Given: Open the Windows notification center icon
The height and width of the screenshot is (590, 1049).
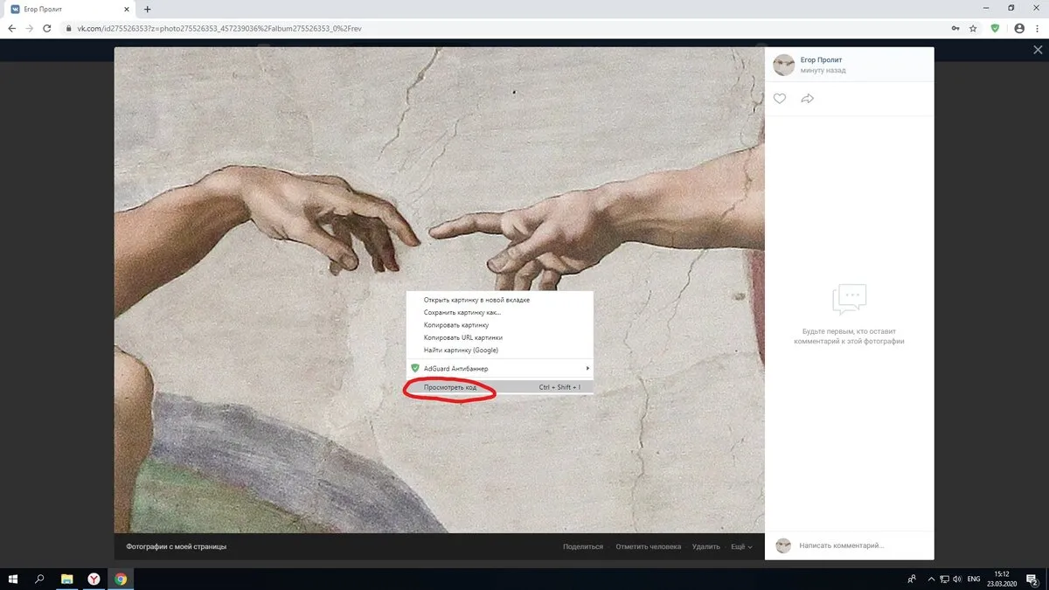Looking at the screenshot, I should [x=1032, y=579].
